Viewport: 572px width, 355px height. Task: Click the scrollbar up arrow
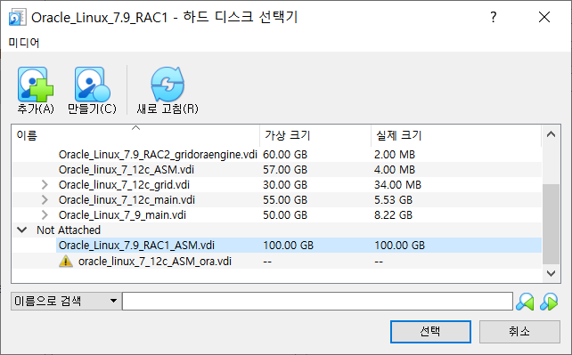(551, 134)
